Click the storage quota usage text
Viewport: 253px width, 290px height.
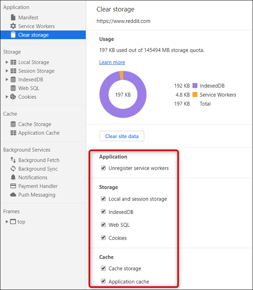pos(152,50)
